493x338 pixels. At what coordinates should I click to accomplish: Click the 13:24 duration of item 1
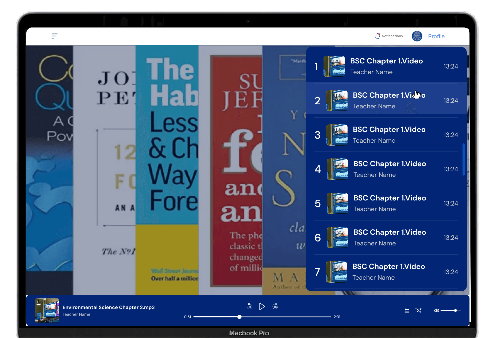point(451,66)
